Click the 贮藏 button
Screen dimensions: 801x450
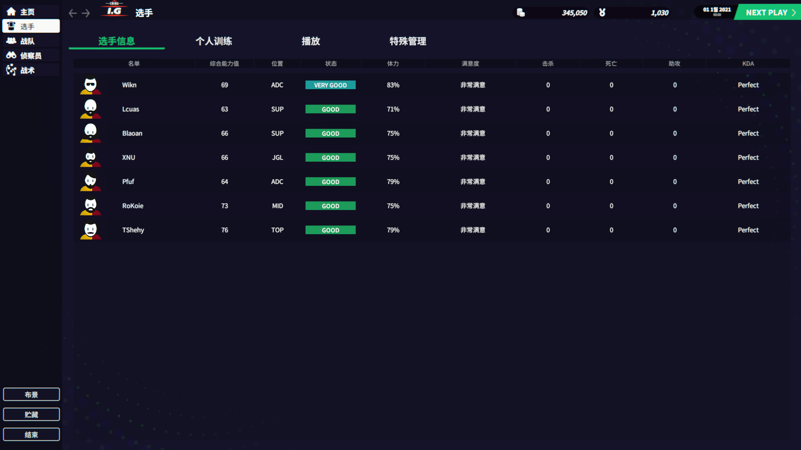coord(31,414)
